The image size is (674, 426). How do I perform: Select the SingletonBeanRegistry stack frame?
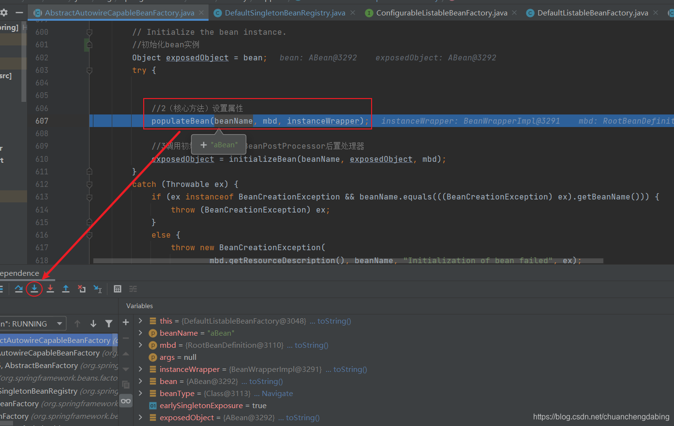pos(58,391)
